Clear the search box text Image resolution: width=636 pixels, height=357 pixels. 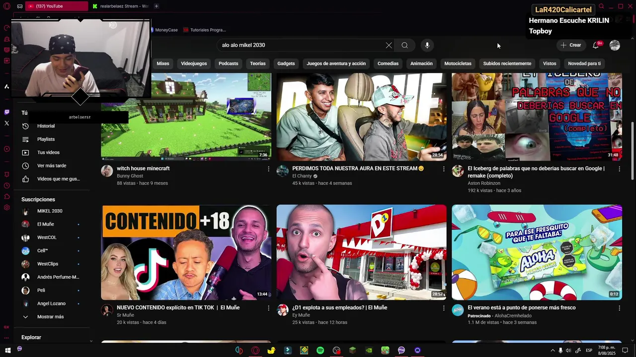[389, 45]
